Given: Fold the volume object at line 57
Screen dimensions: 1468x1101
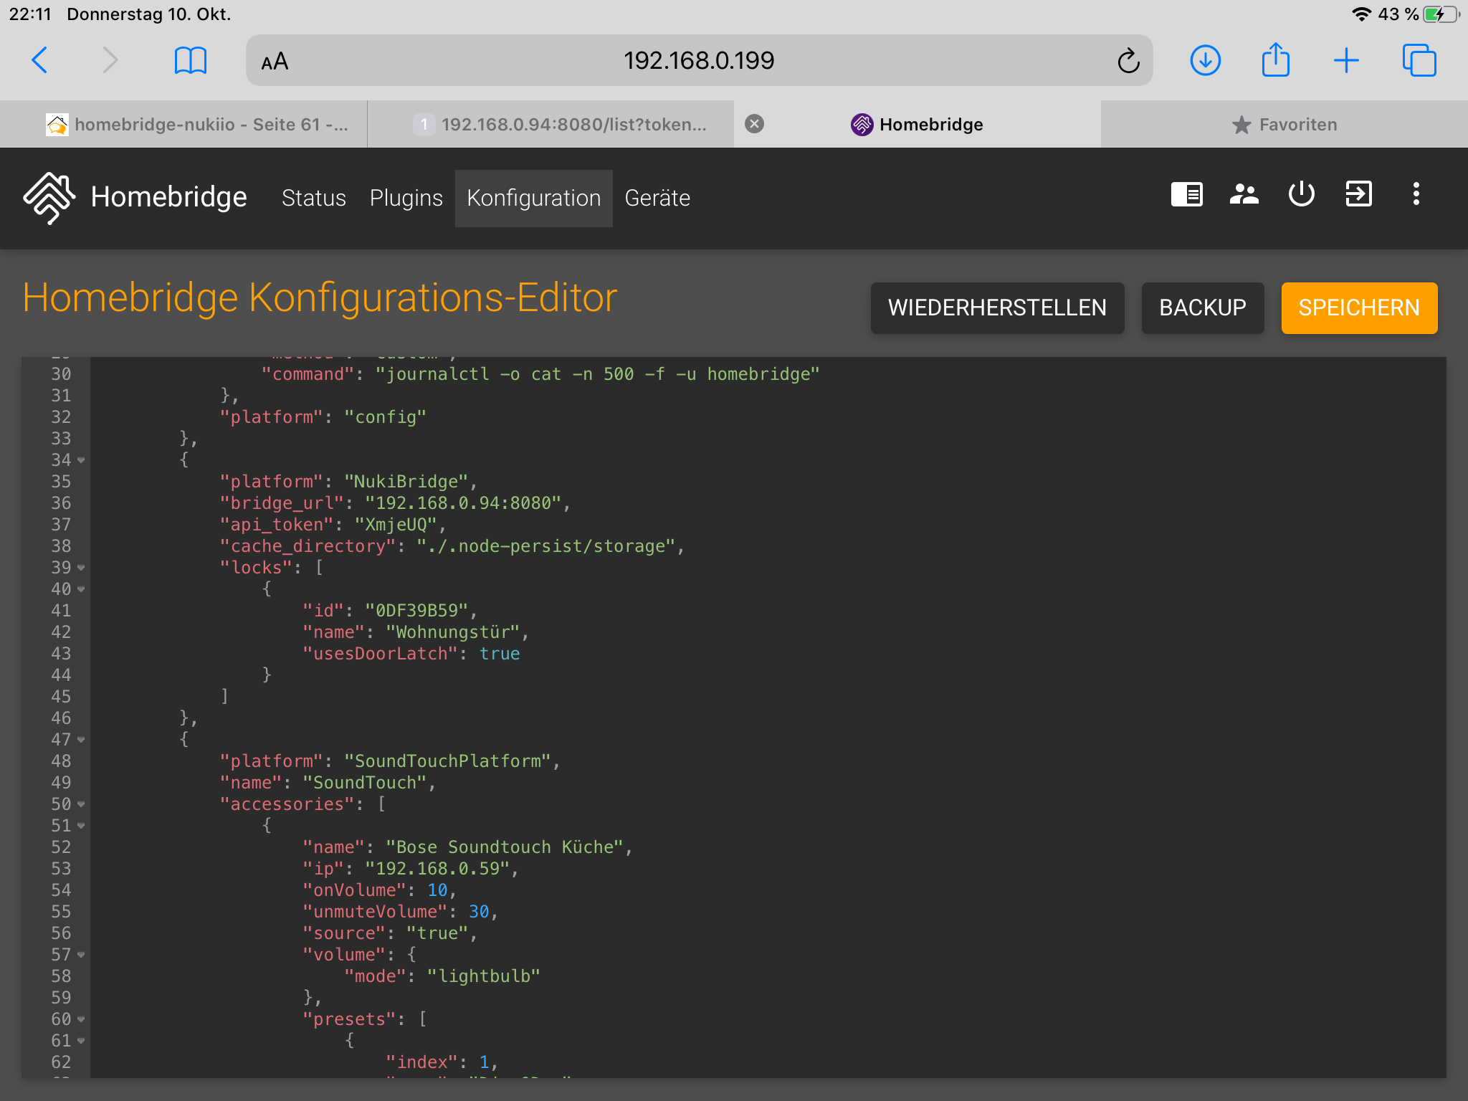Looking at the screenshot, I should point(81,955).
